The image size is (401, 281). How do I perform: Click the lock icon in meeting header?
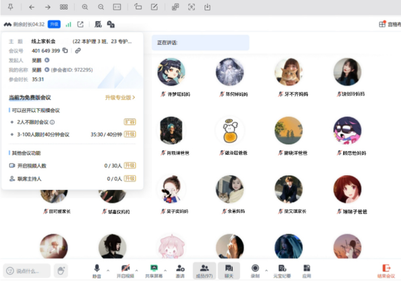pyautogui.click(x=110, y=24)
